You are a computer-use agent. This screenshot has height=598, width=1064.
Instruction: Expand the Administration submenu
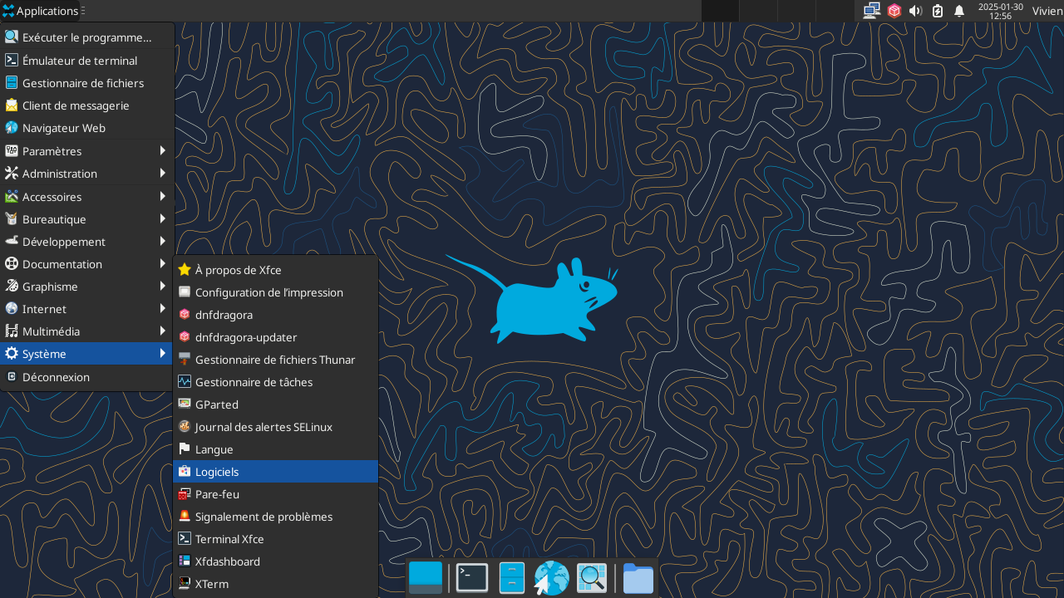click(x=87, y=174)
